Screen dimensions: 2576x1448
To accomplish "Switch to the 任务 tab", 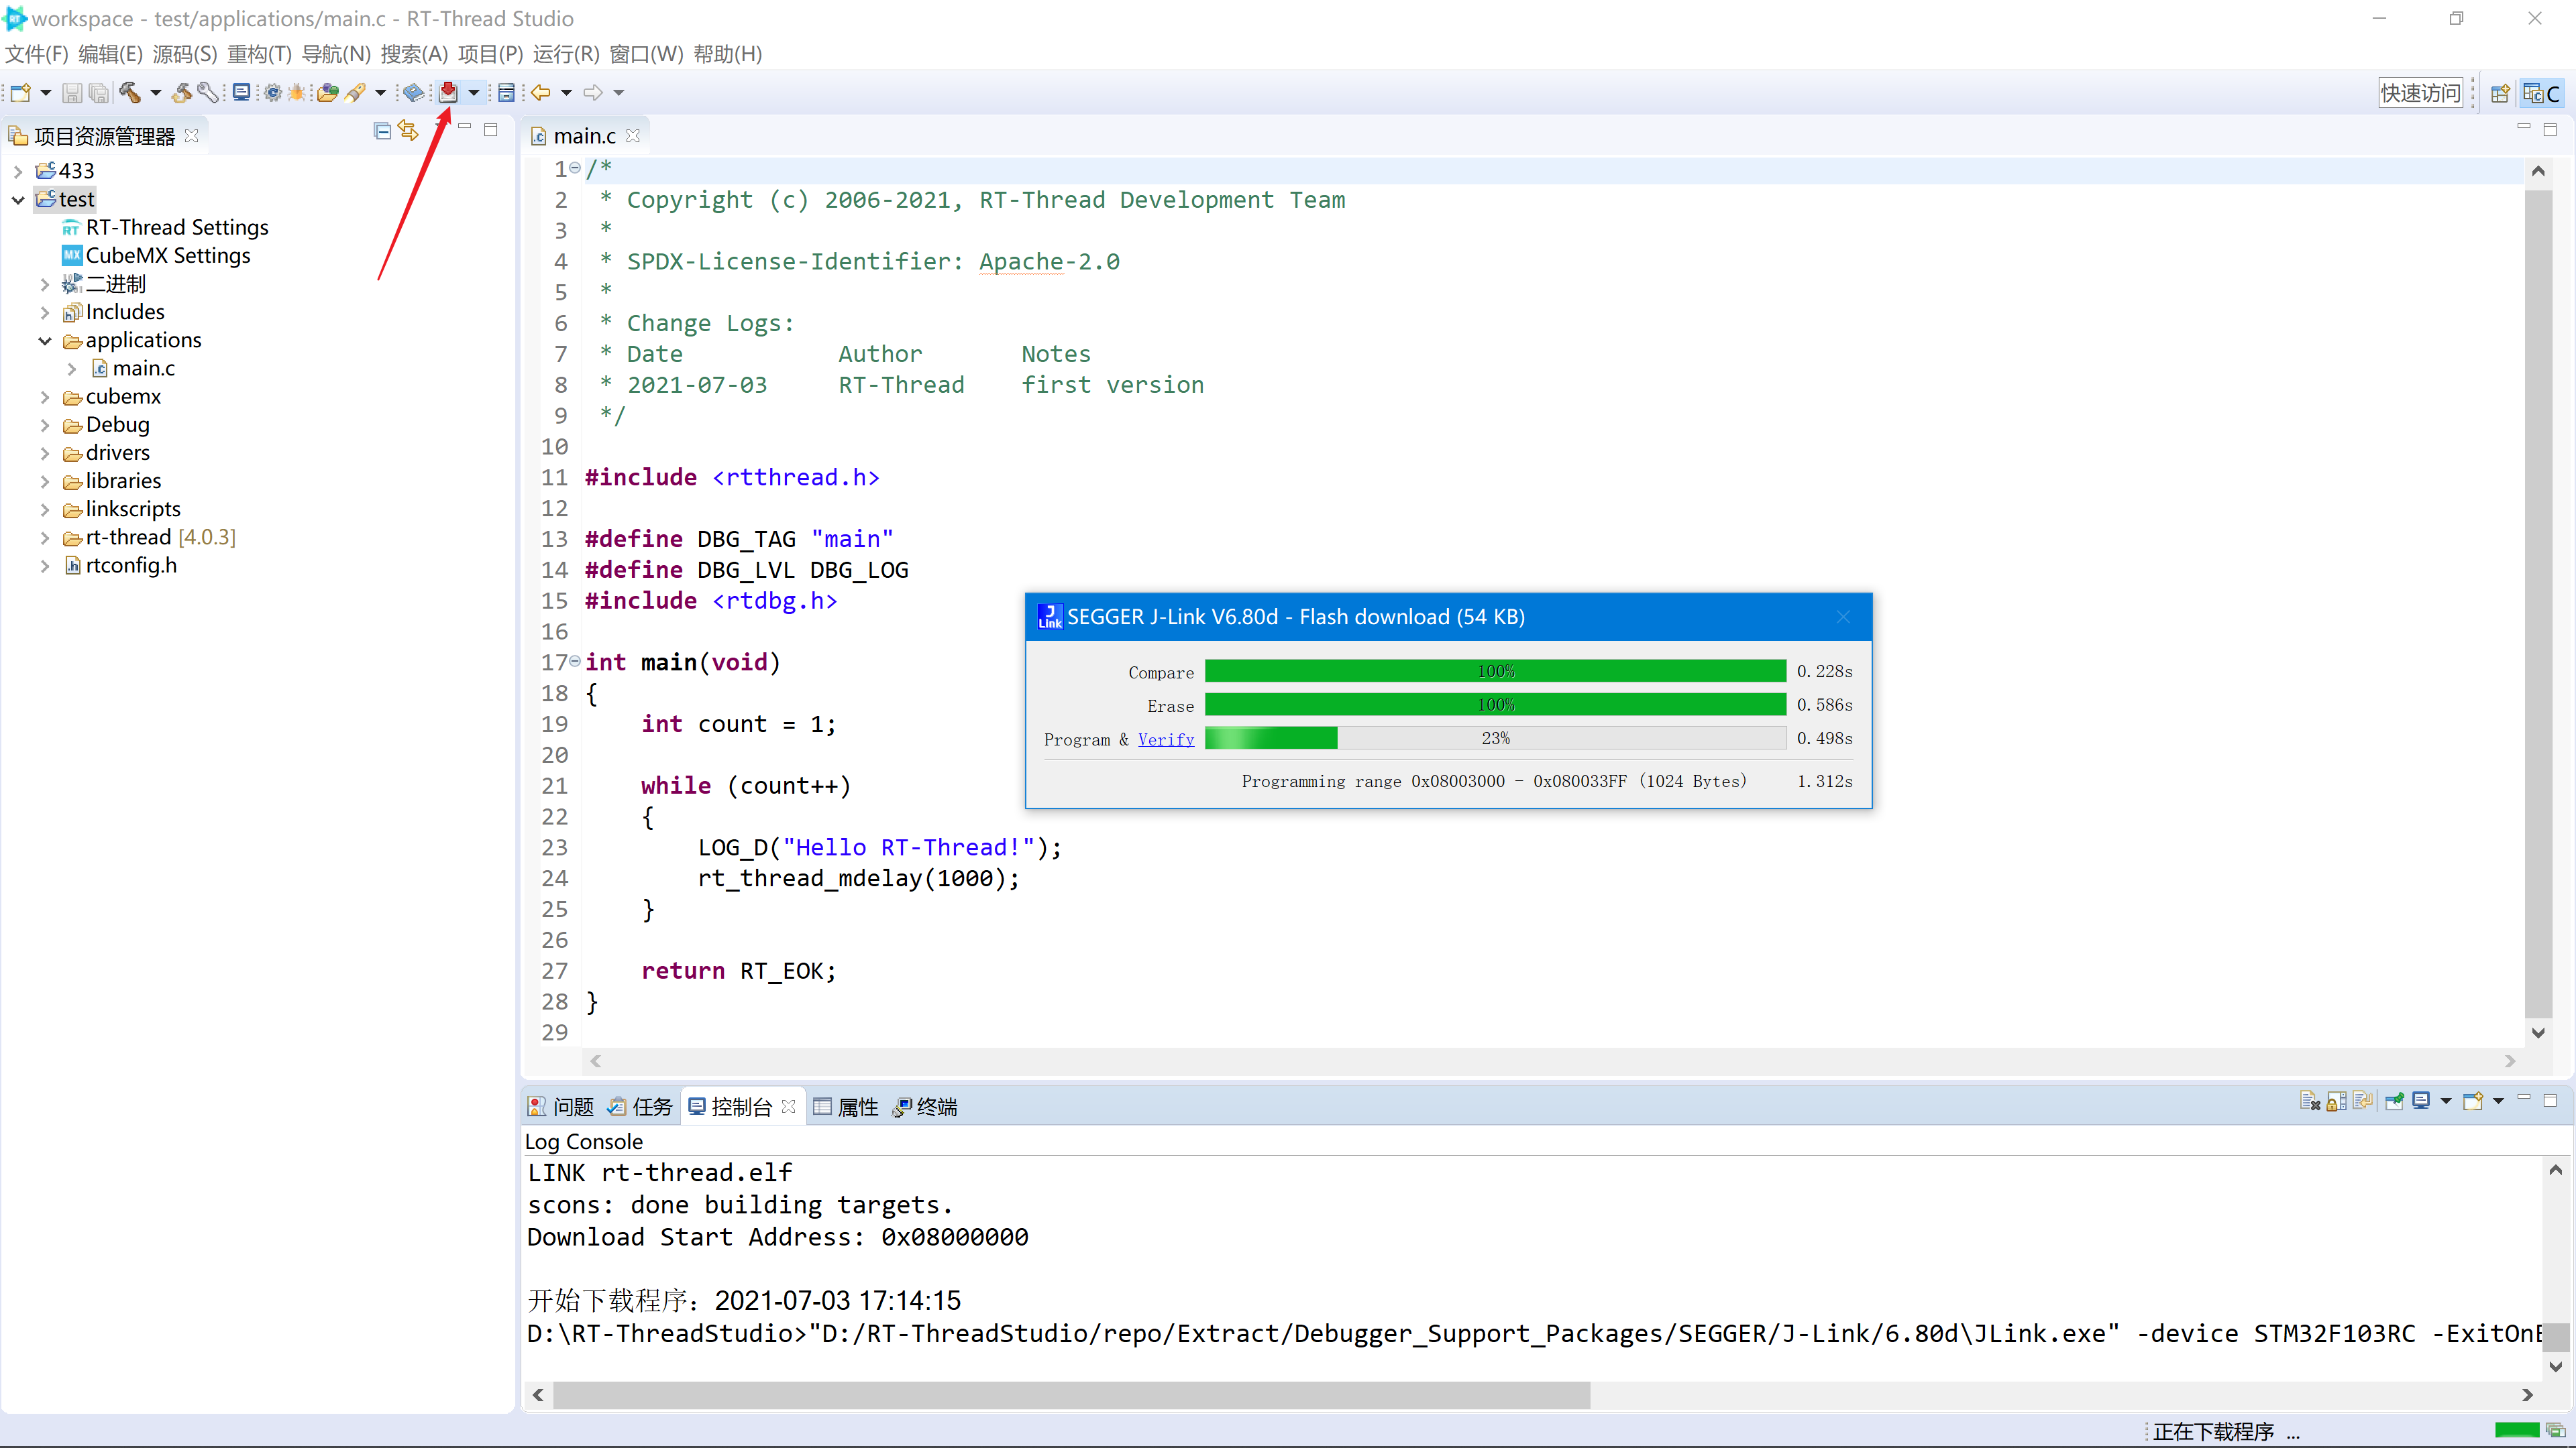I will 640,1107.
